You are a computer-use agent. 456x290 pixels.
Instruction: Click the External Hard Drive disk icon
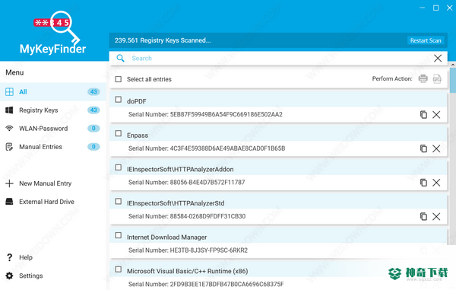tap(9, 202)
